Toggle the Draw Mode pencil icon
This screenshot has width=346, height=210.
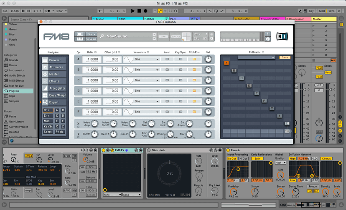pyautogui.click(x=300, y=11)
